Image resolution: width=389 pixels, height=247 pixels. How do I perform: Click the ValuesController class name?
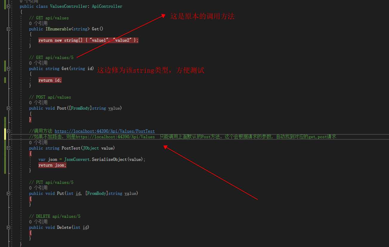(x=68, y=6)
